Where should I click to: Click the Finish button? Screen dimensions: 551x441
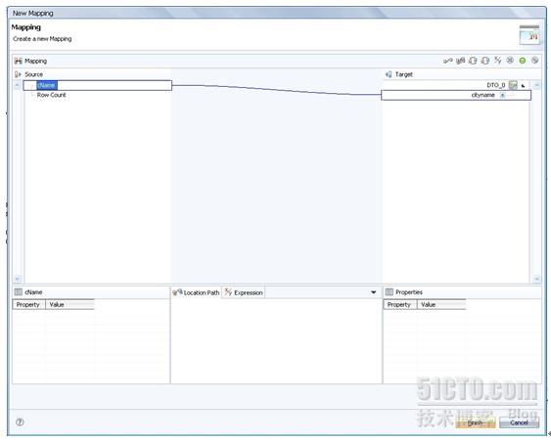tap(476, 422)
